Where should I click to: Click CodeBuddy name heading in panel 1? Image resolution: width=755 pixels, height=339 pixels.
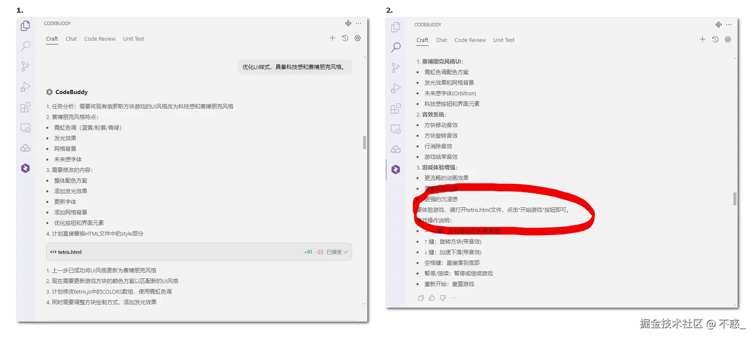coord(72,92)
